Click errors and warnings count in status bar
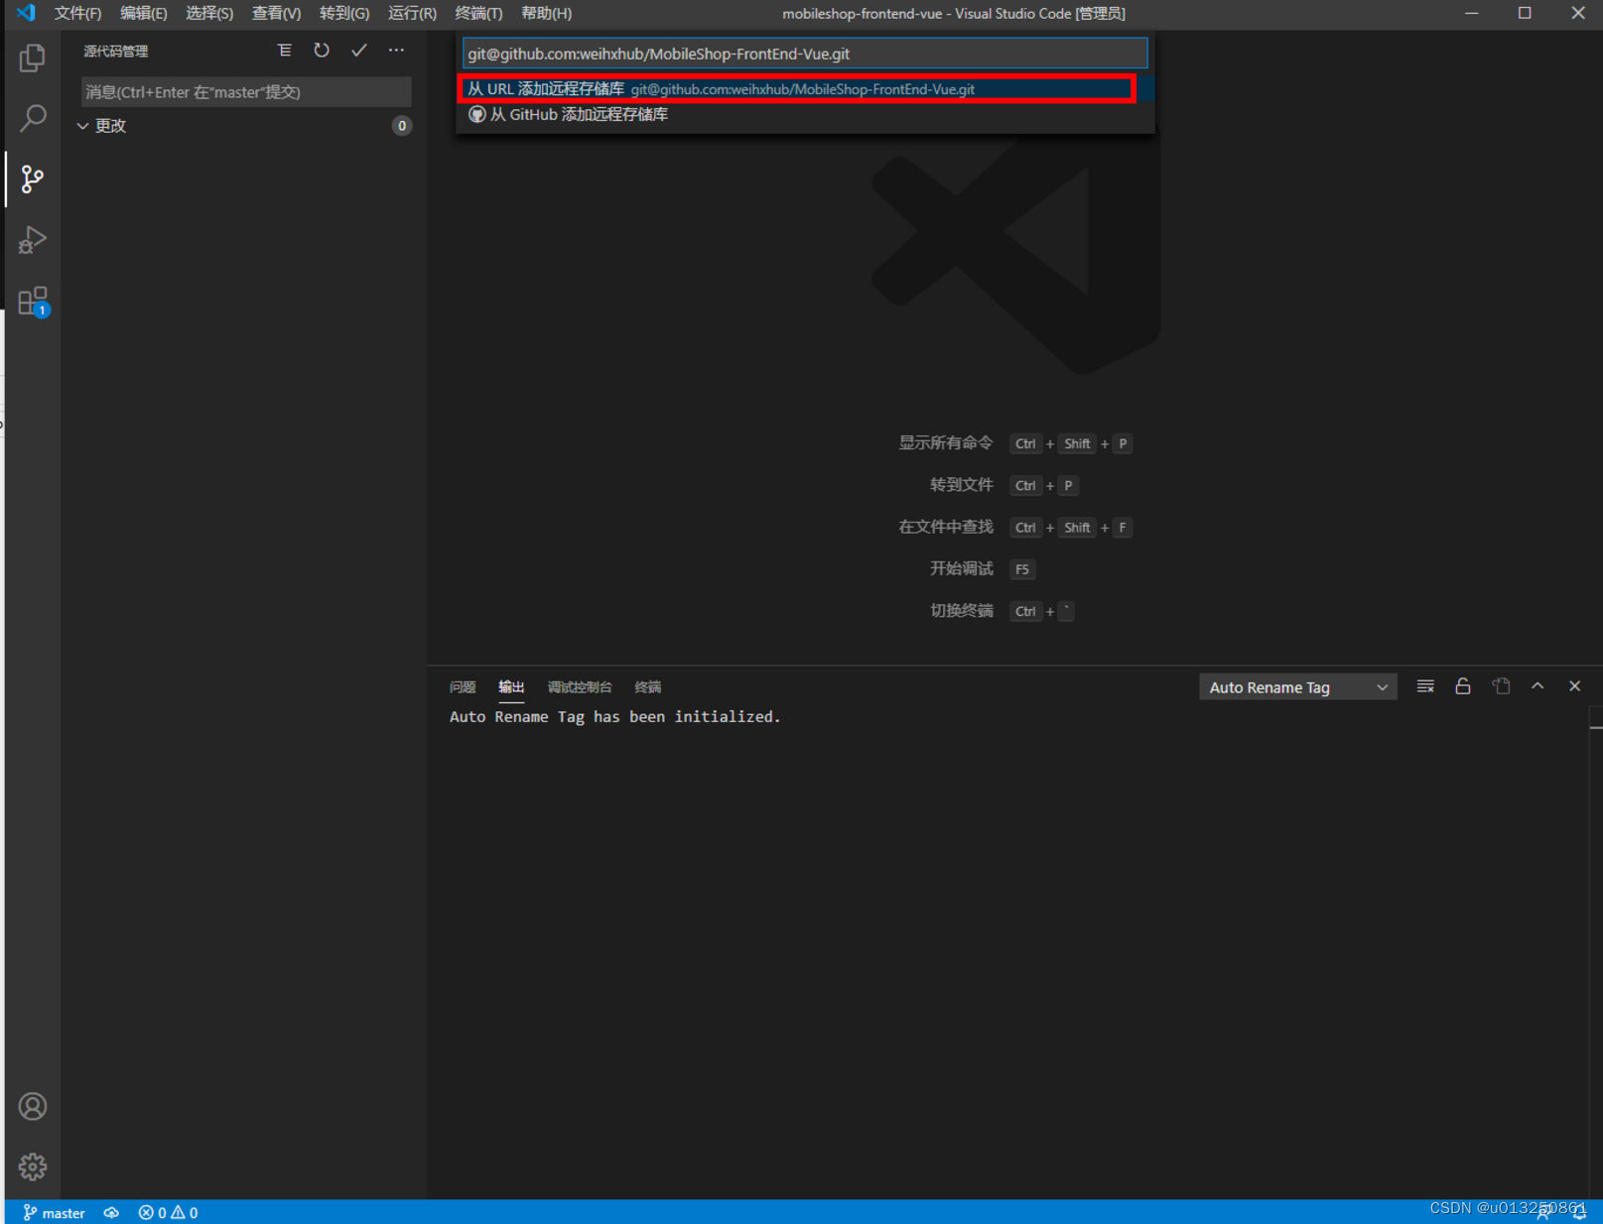Viewport: 1603px width, 1224px height. 168,1212
